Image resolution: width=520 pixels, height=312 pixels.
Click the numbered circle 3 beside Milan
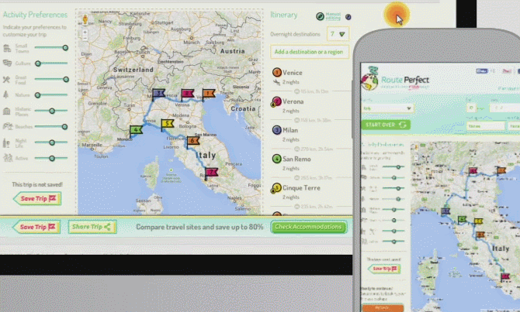(x=277, y=130)
